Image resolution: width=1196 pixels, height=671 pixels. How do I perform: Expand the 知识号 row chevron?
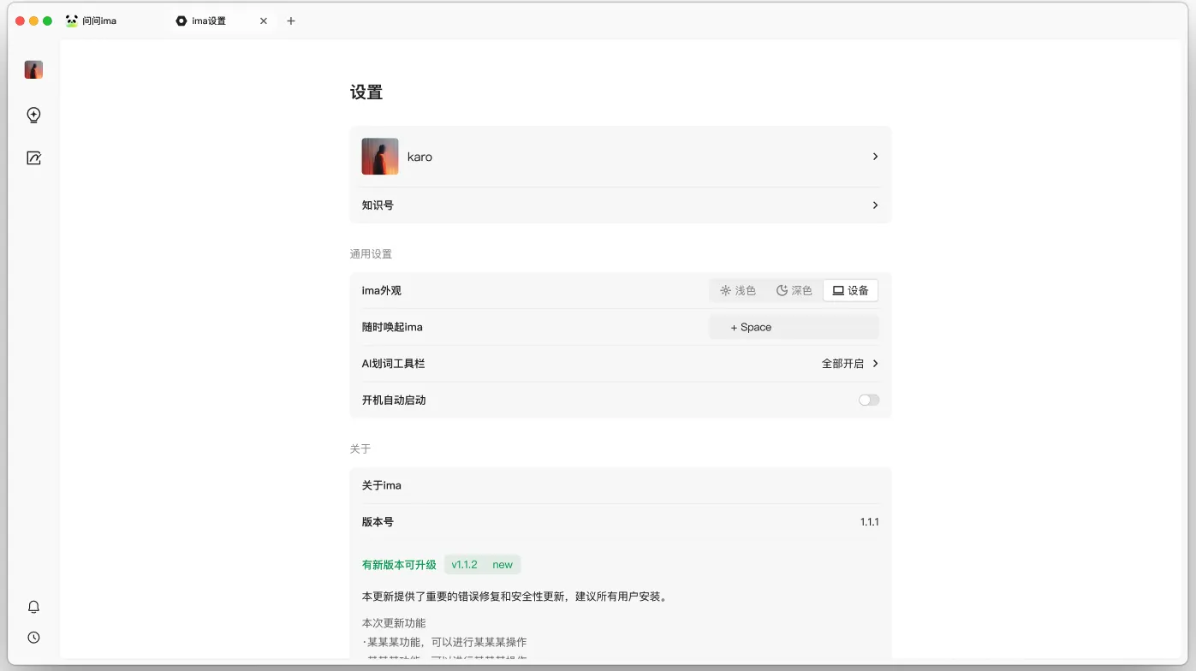pos(875,205)
